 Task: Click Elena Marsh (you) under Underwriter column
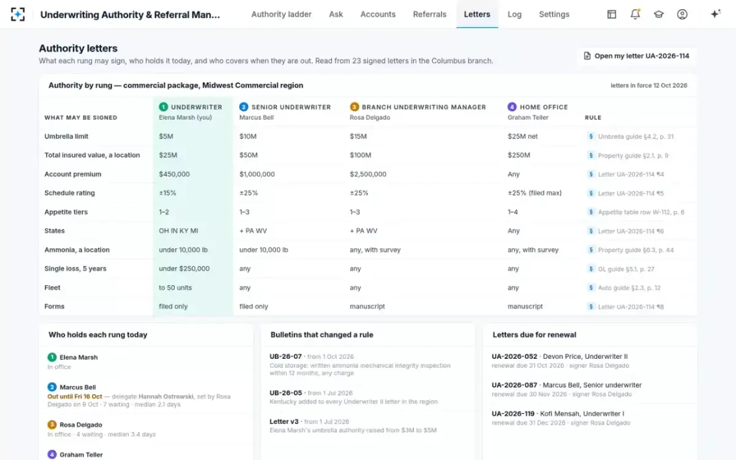[185, 117]
